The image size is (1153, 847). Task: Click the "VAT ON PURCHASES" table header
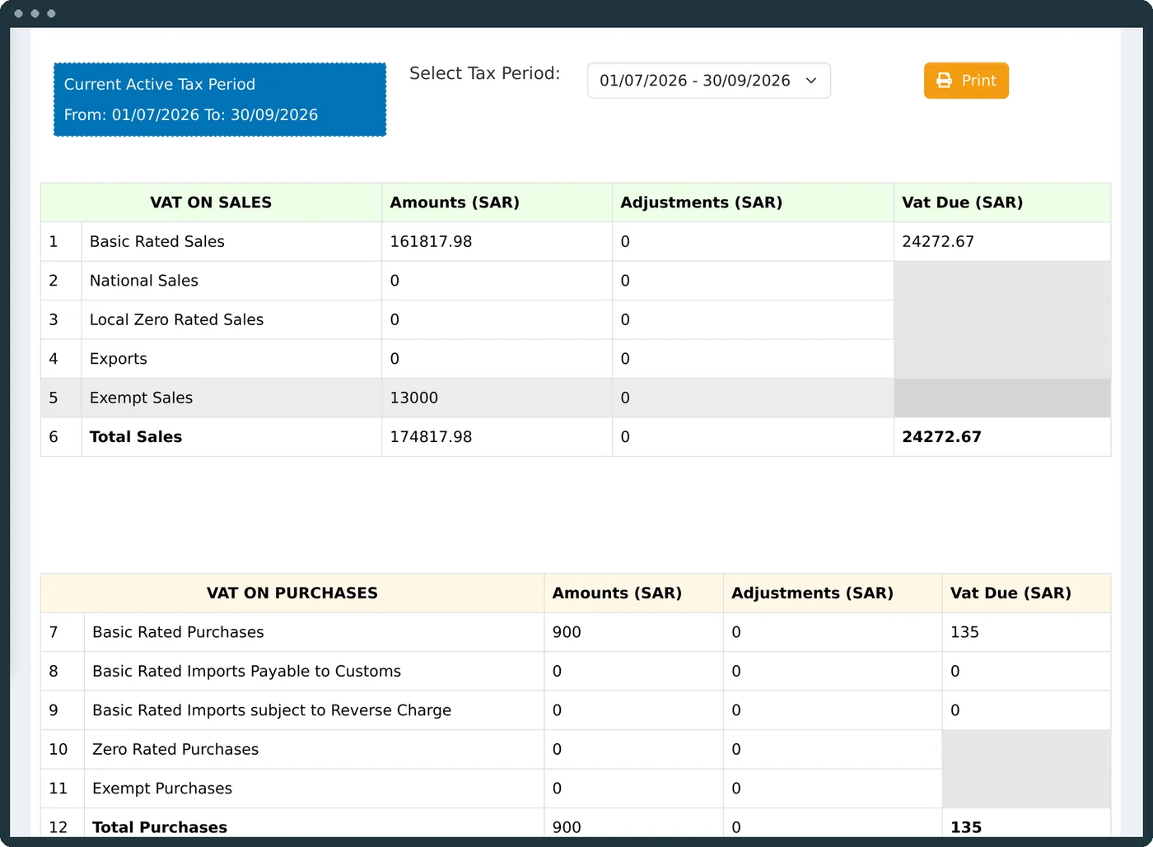(292, 593)
